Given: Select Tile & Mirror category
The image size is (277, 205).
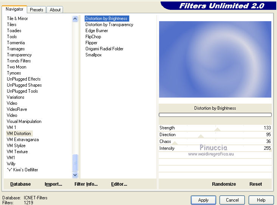Looking at the screenshot, I should [x=17, y=19].
